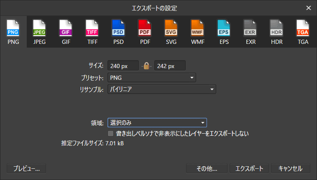This screenshot has height=180, width=317.
Task: Switch to SVG export format
Action: click(x=171, y=32)
